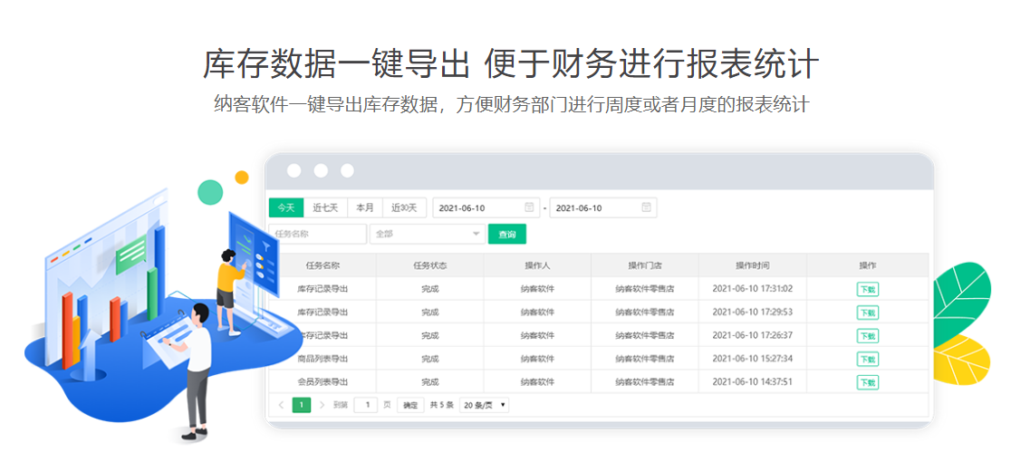
Task: Switch to the 近七天 date filter
Action: pyautogui.click(x=325, y=207)
